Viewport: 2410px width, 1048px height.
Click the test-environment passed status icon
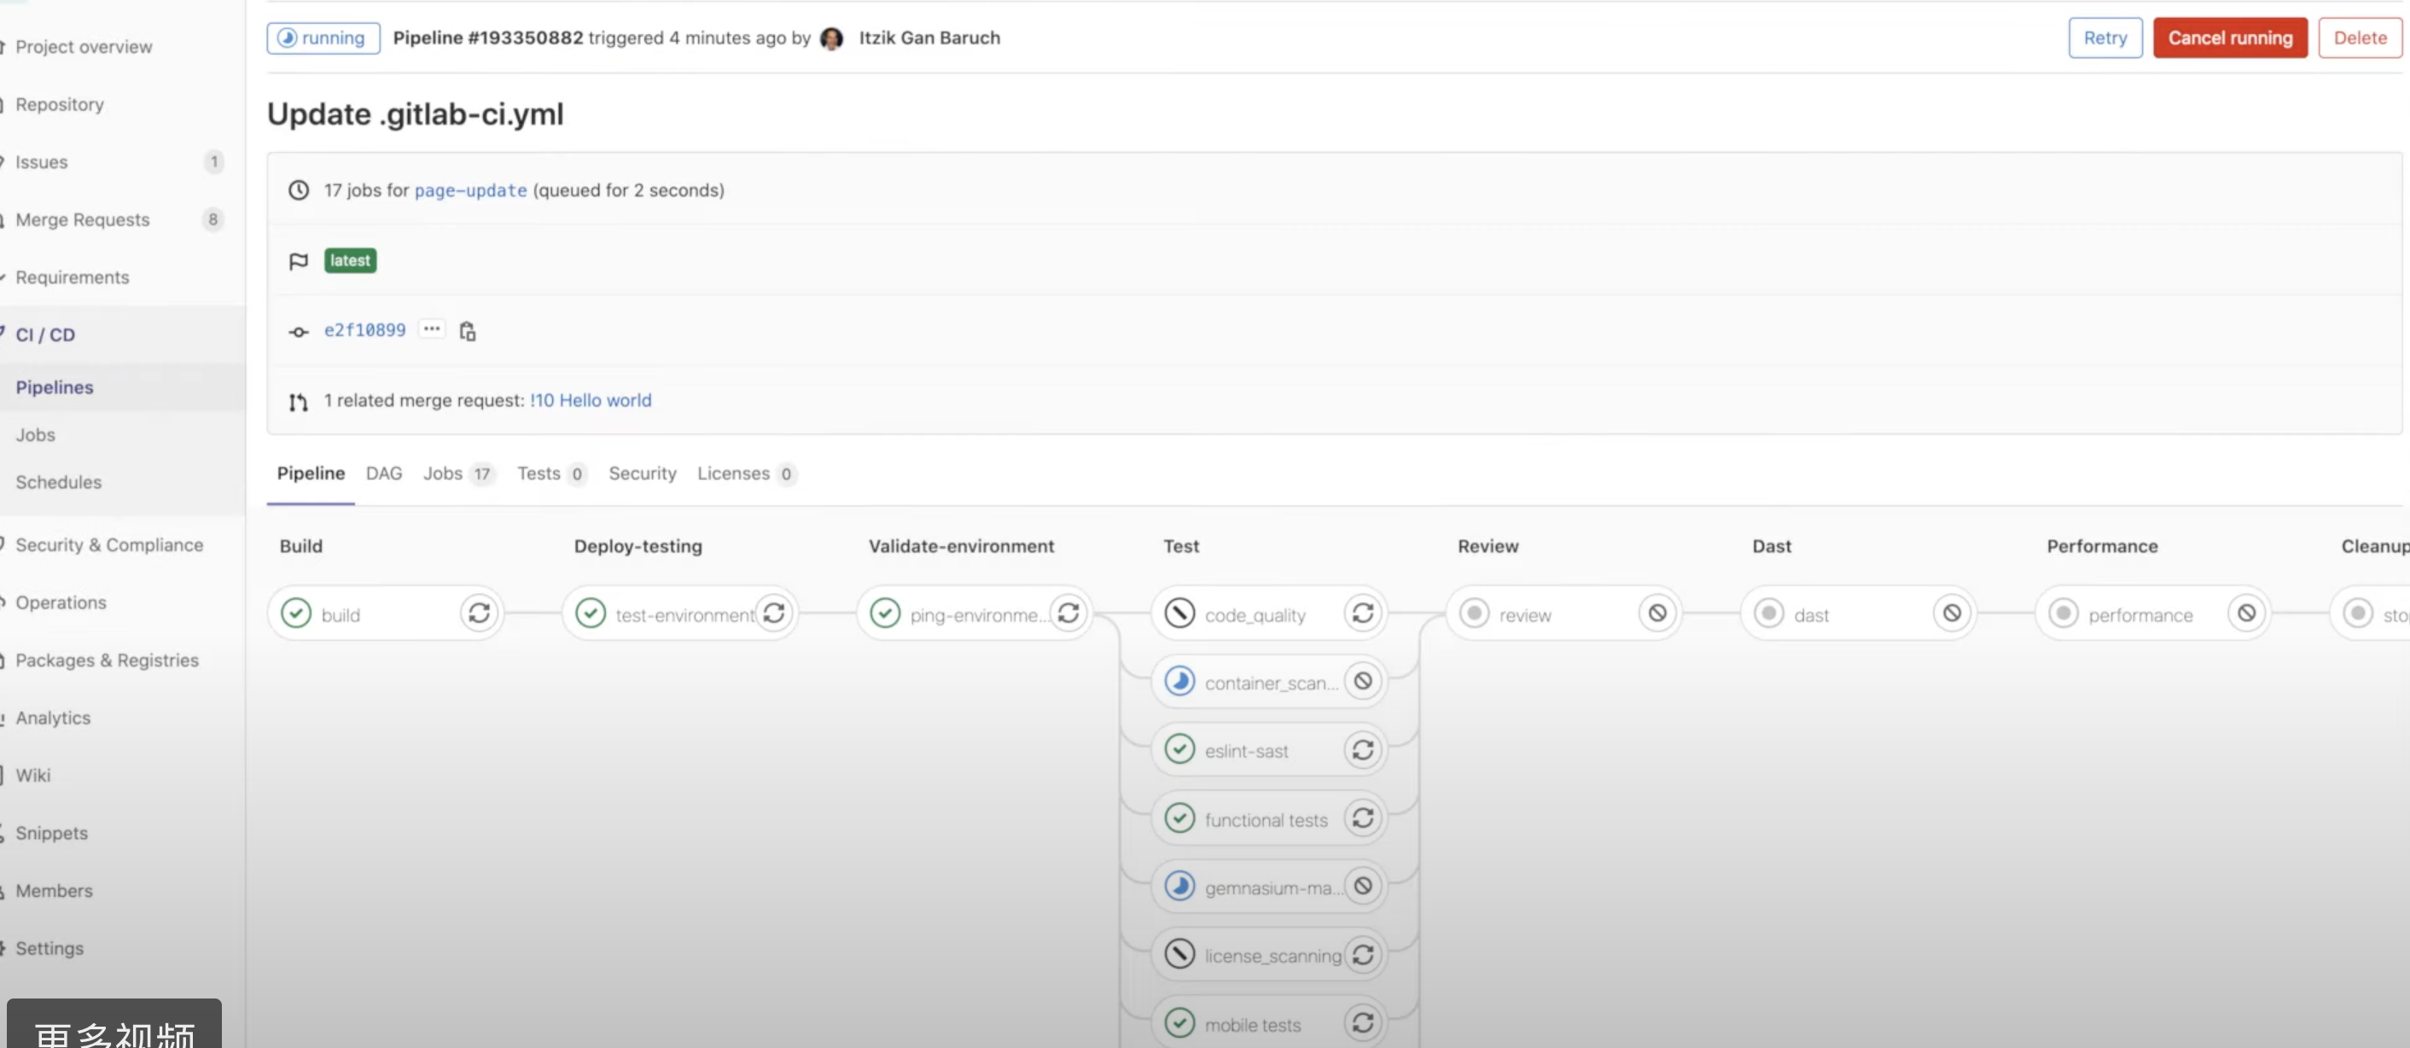(x=591, y=613)
